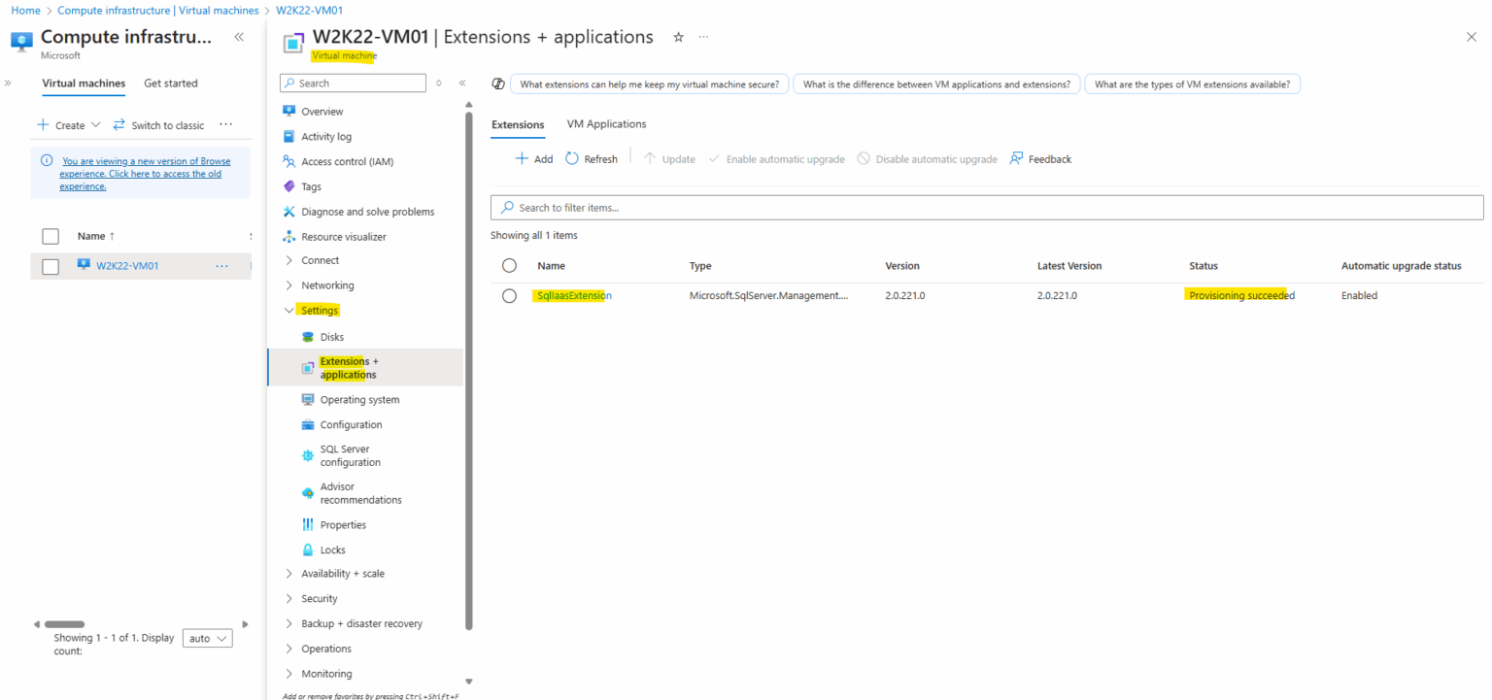Viewport: 1492px width, 700px height.
Task: Select the Disks settings icon
Action: (307, 336)
